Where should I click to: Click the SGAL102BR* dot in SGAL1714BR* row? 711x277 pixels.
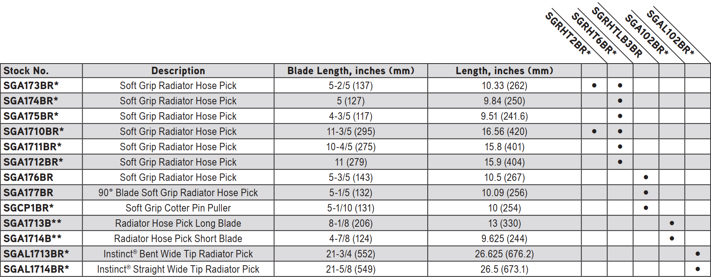(698, 269)
